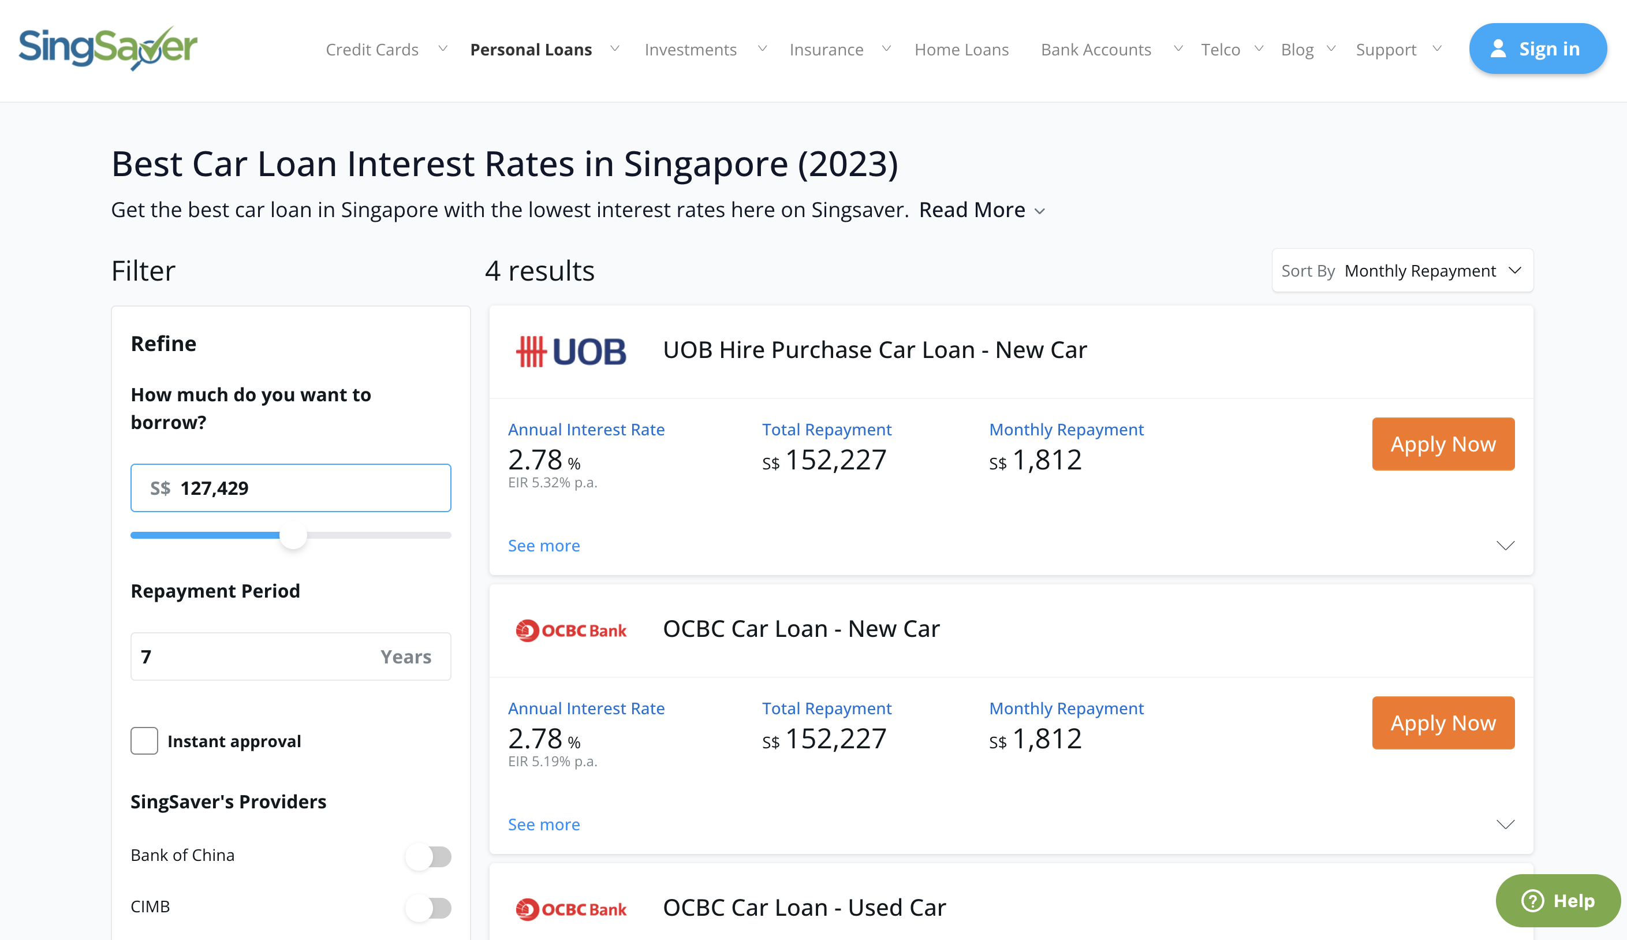Expand the Insurance menu arrow
Screen dimensions: 1627x940
tap(886, 49)
